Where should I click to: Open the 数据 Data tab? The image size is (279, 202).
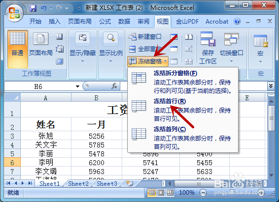(x=124, y=22)
